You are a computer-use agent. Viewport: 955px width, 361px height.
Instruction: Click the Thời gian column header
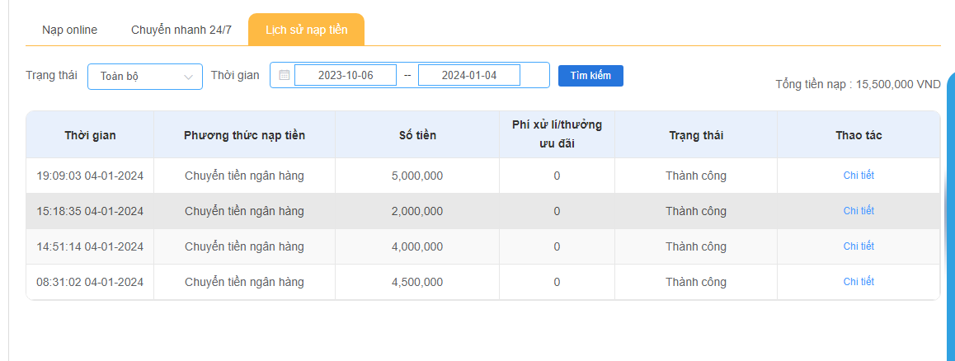click(90, 135)
